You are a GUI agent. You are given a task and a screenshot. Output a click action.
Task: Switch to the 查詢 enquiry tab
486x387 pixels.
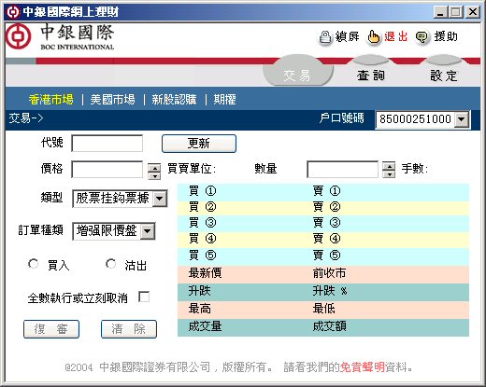pos(371,75)
